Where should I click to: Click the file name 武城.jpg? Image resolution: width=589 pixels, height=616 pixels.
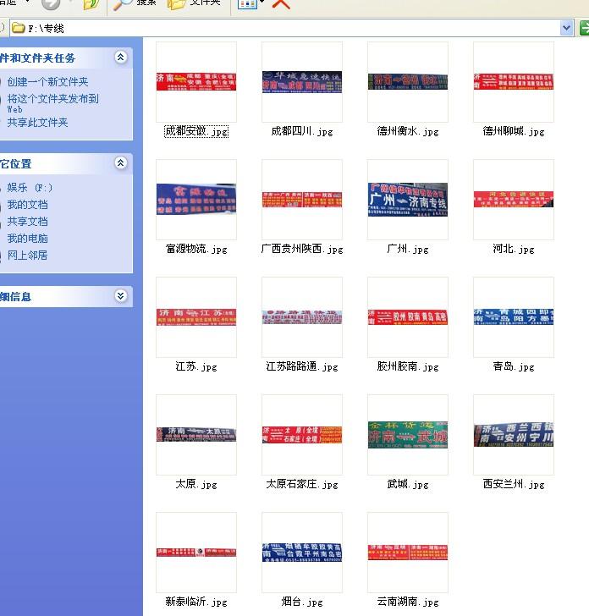(x=407, y=484)
